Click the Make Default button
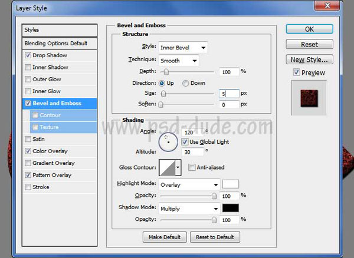354x258 pixels. pos(165,237)
